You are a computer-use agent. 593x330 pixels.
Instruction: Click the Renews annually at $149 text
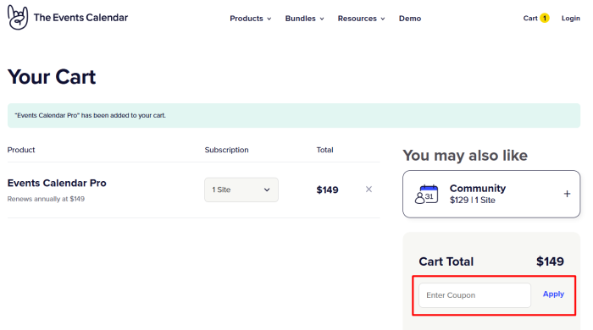coord(46,199)
